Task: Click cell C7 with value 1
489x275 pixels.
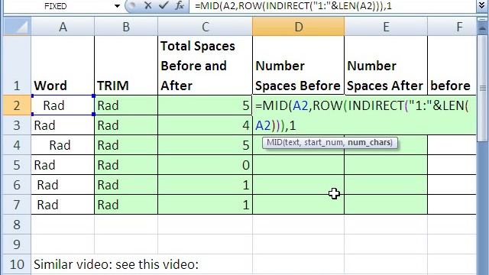Action: click(205, 205)
